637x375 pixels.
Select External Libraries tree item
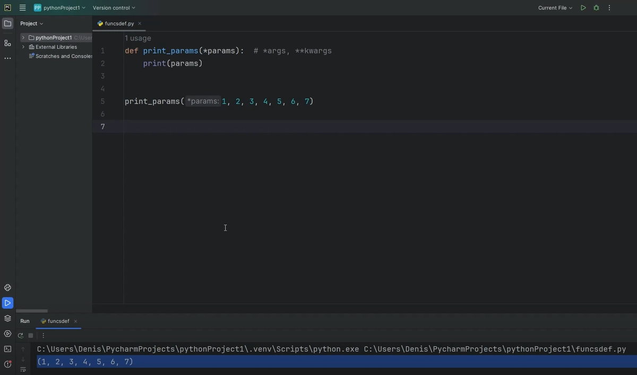56,47
